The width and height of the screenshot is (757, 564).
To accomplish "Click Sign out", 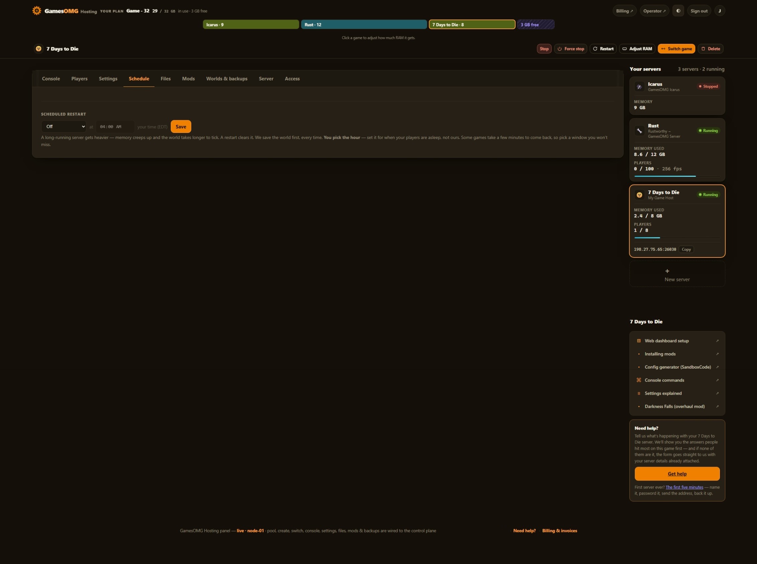I will pos(699,11).
